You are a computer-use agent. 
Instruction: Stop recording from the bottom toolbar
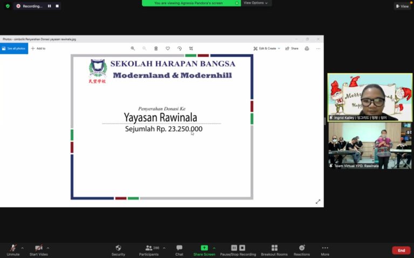tap(242, 248)
